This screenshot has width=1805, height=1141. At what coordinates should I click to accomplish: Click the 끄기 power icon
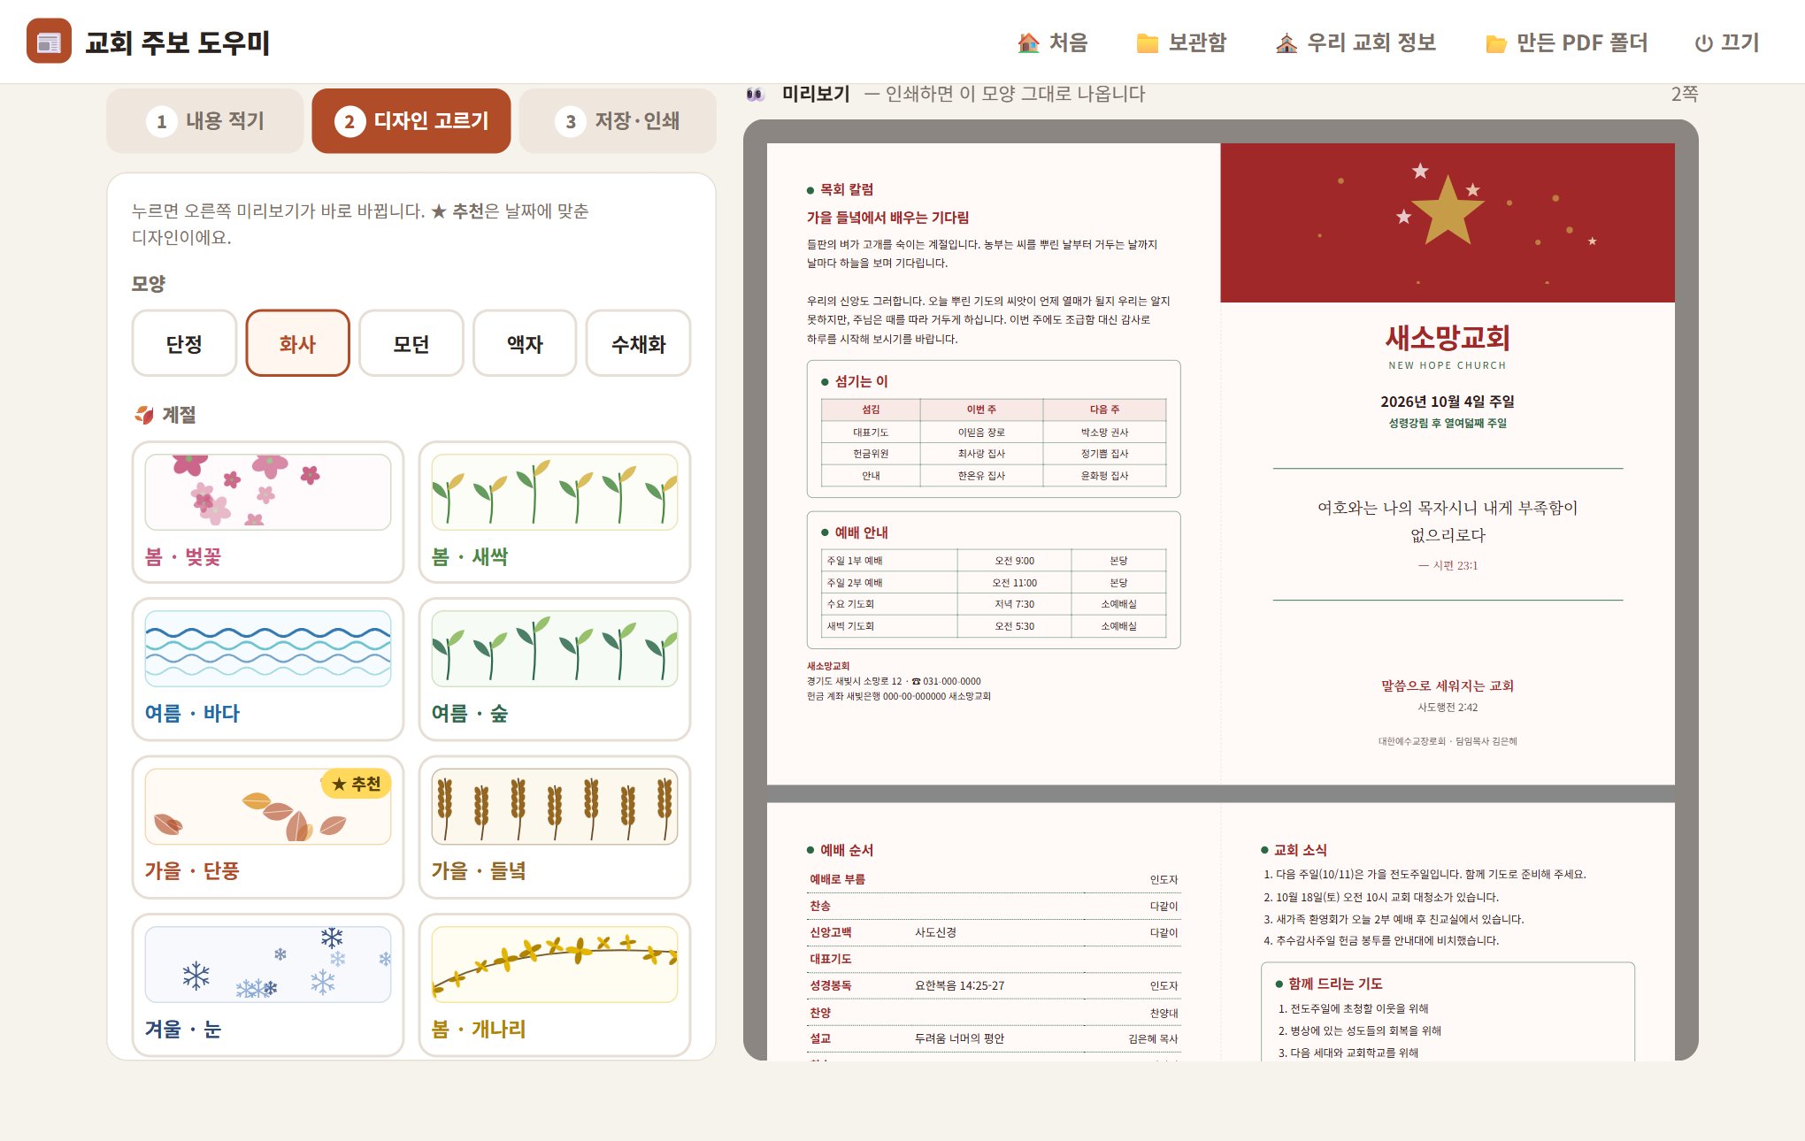coord(1703,43)
